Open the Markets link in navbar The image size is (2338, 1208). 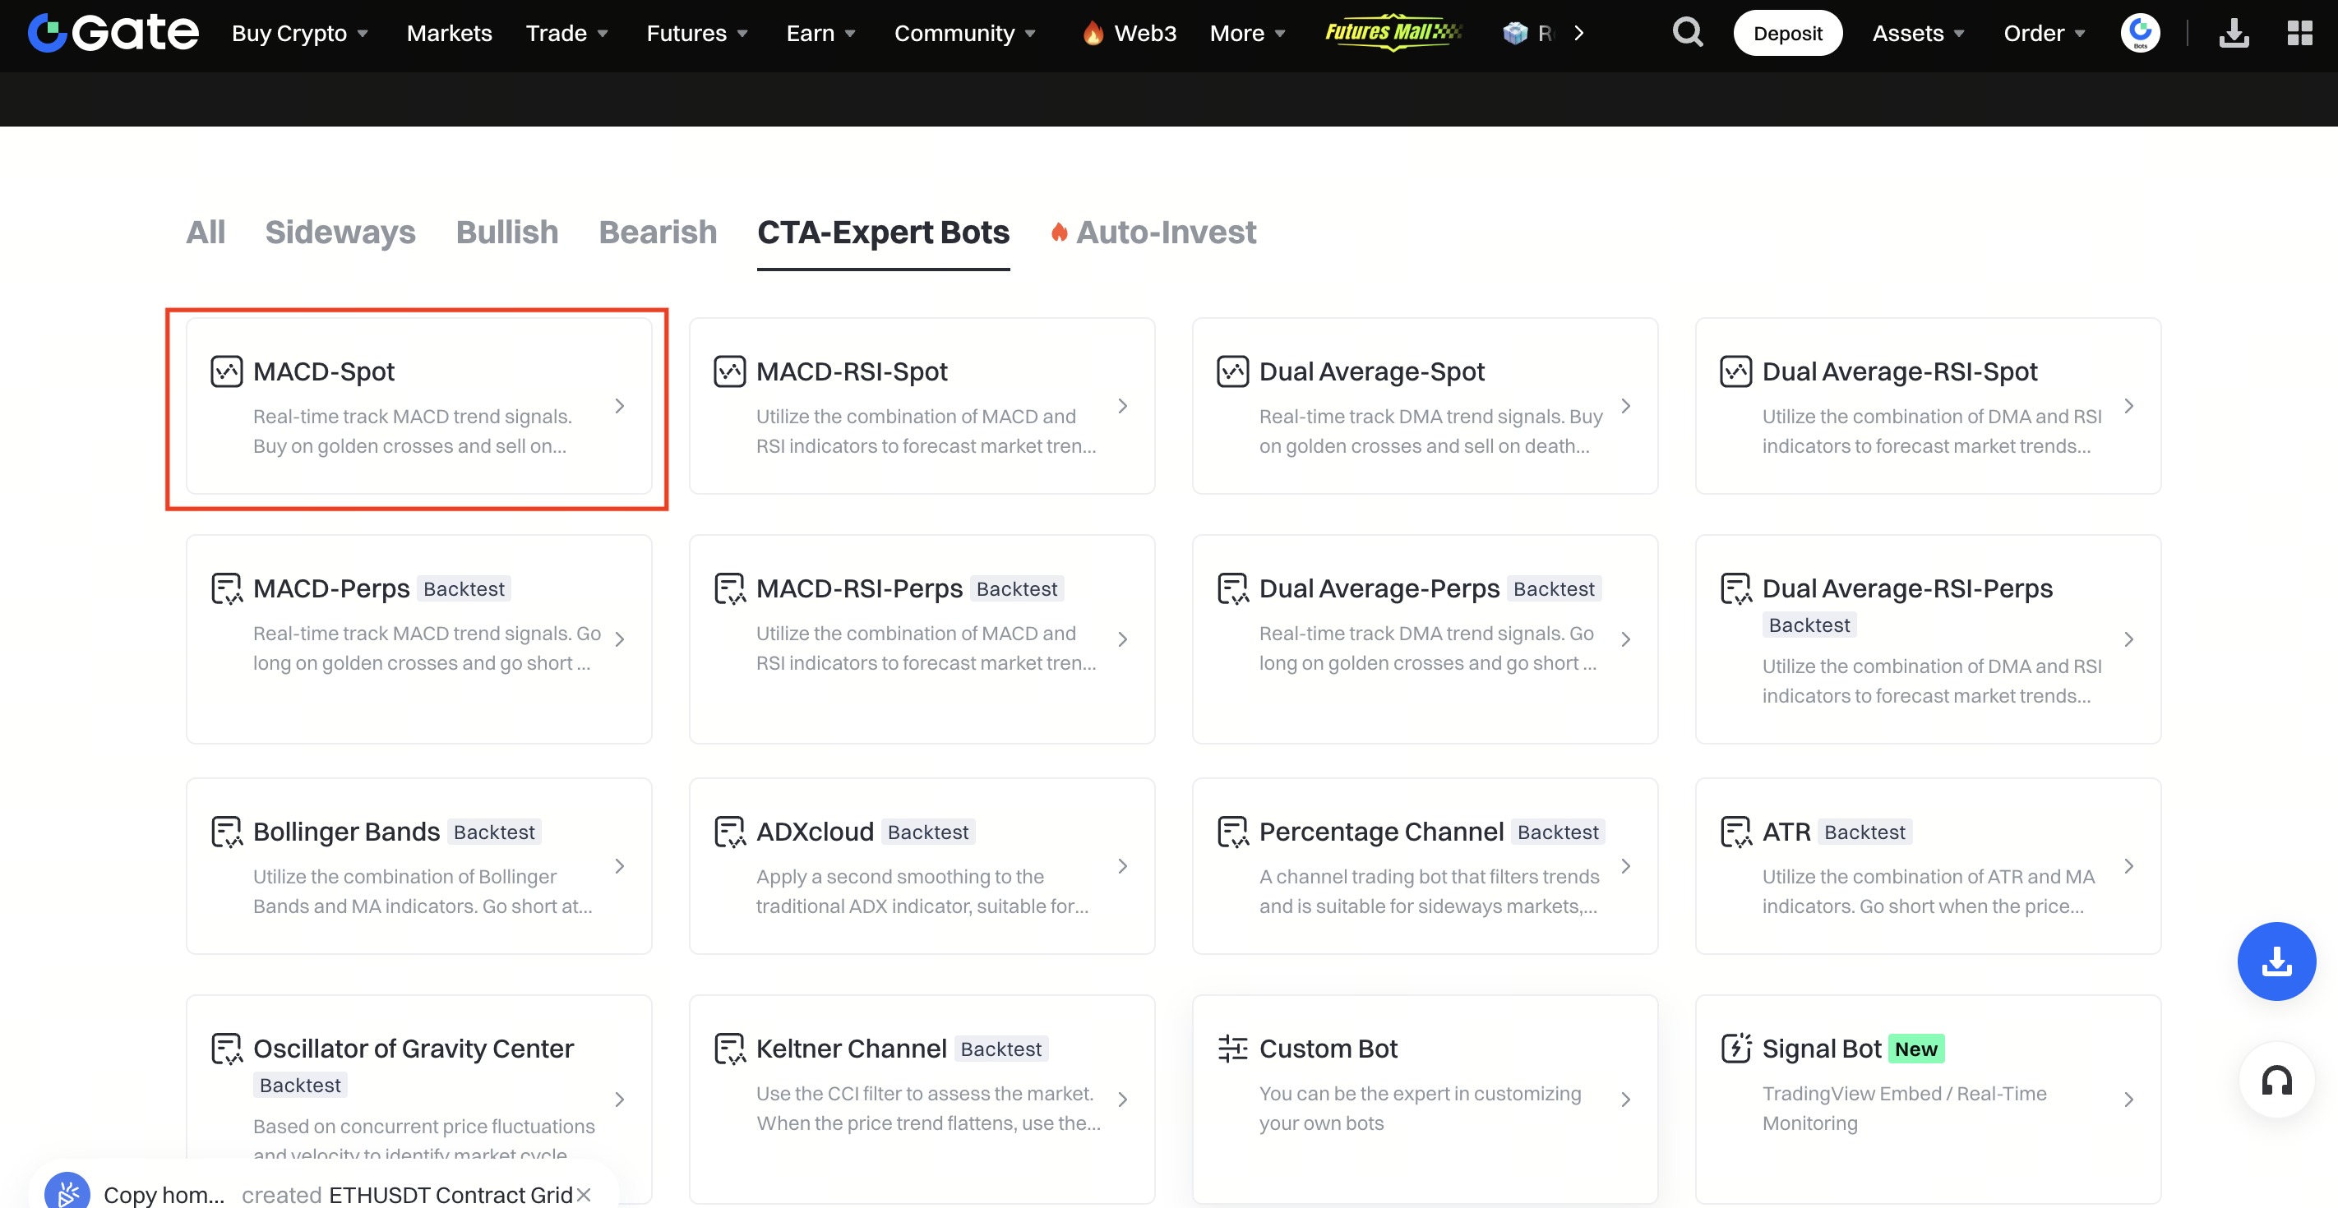[448, 34]
